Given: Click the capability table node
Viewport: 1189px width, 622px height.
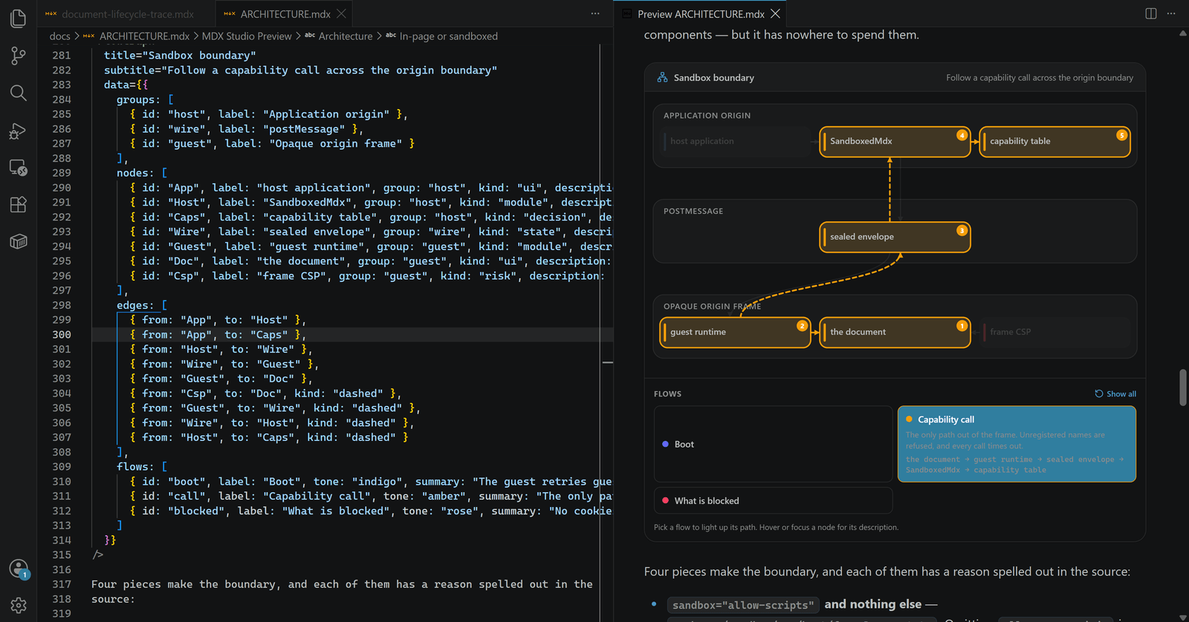Looking at the screenshot, I should pyautogui.click(x=1054, y=141).
